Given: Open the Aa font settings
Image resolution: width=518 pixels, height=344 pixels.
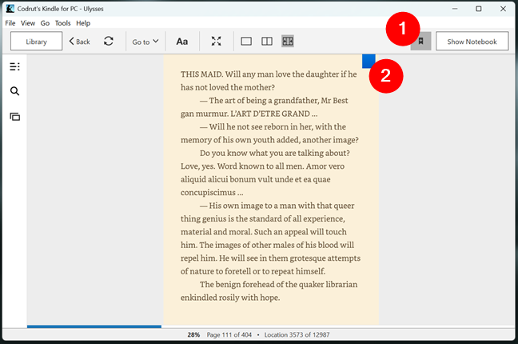Looking at the screenshot, I should point(181,41).
